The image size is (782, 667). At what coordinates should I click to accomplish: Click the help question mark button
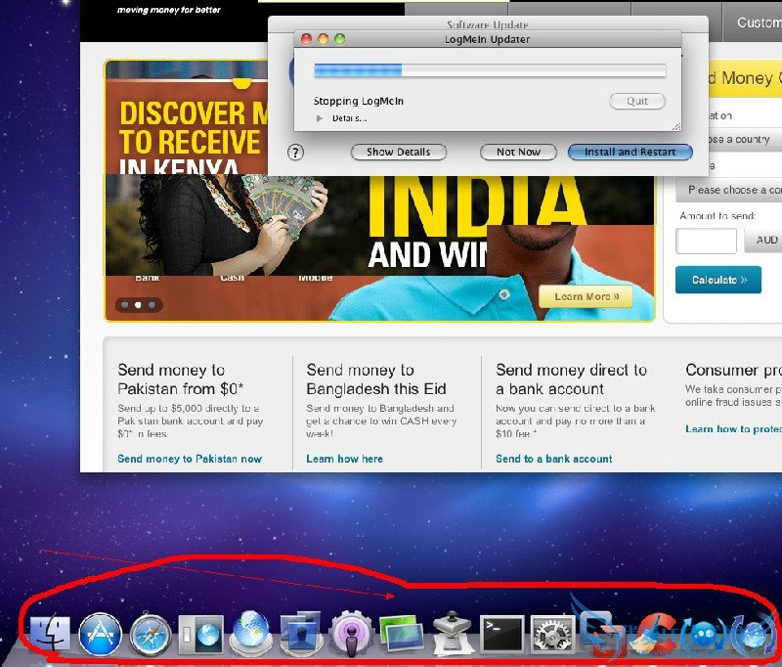coord(296,153)
